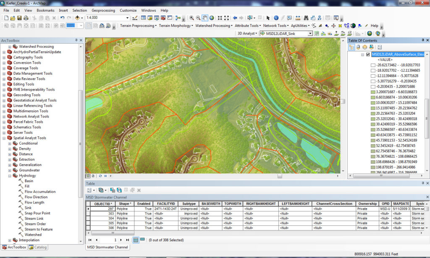Open a map document with folder icon
This screenshot has height=258, width=430.
tap(13, 18)
